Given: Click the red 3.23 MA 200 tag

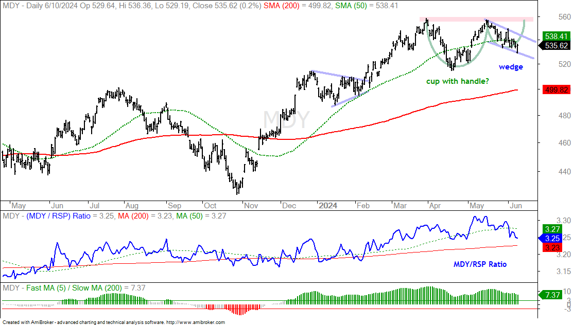Looking at the screenshot, I should (552, 247).
